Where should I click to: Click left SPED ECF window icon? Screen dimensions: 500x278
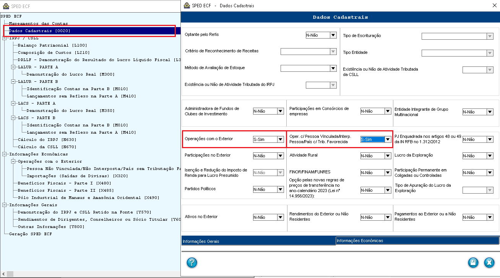6,6
